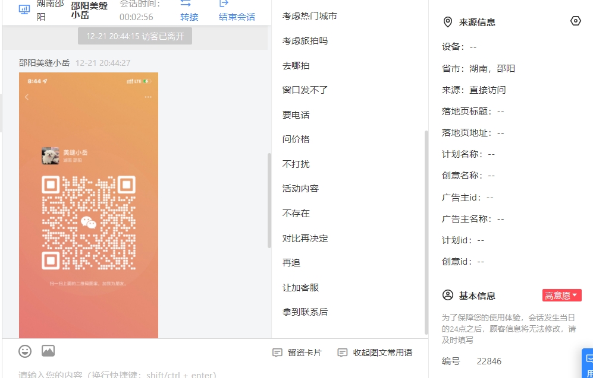Click the message input field

click(x=215, y=371)
